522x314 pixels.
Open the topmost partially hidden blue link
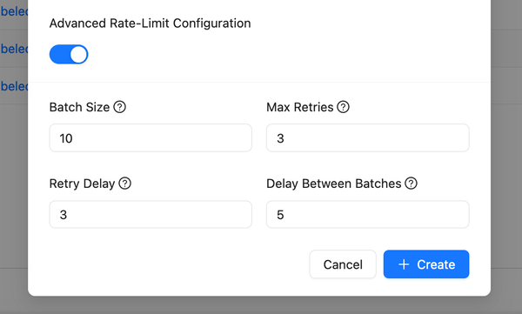tap(14, 11)
